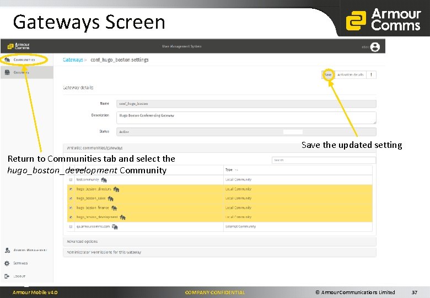Click the Armour Comms logo in app header
The width and height of the screenshot is (430, 298).
click(18, 46)
